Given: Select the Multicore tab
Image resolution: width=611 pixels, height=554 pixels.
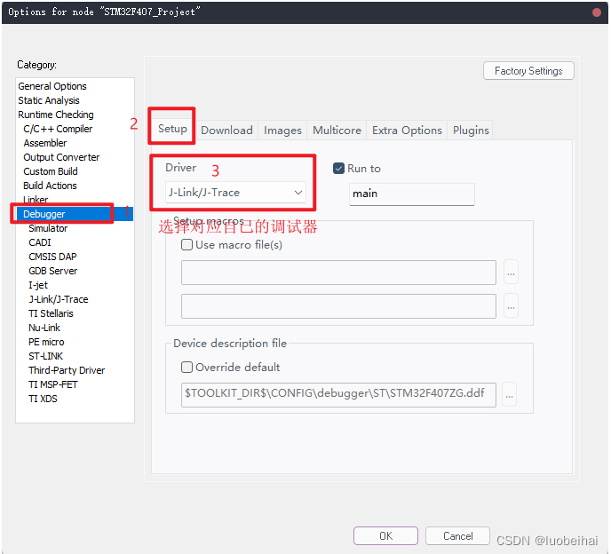Looking at the screenshot, I should point(337,130).
